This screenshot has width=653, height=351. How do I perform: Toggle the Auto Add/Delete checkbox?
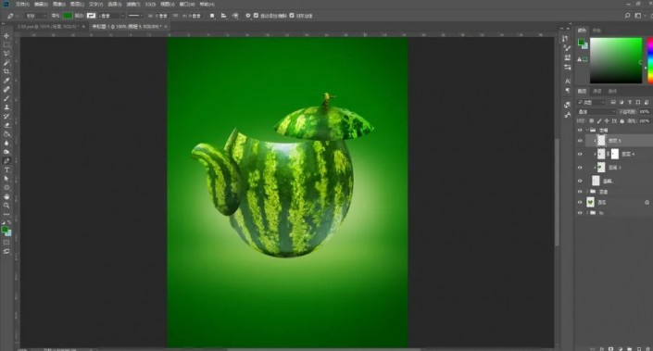tap(257, 16)
